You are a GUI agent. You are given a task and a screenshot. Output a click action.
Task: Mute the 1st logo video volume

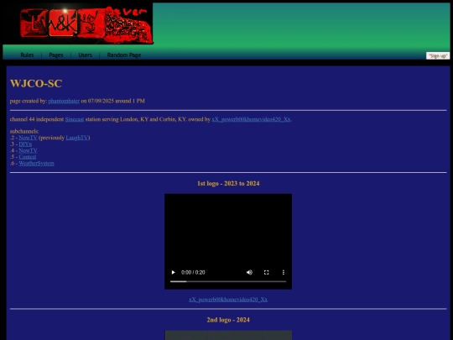pos(249,272)
